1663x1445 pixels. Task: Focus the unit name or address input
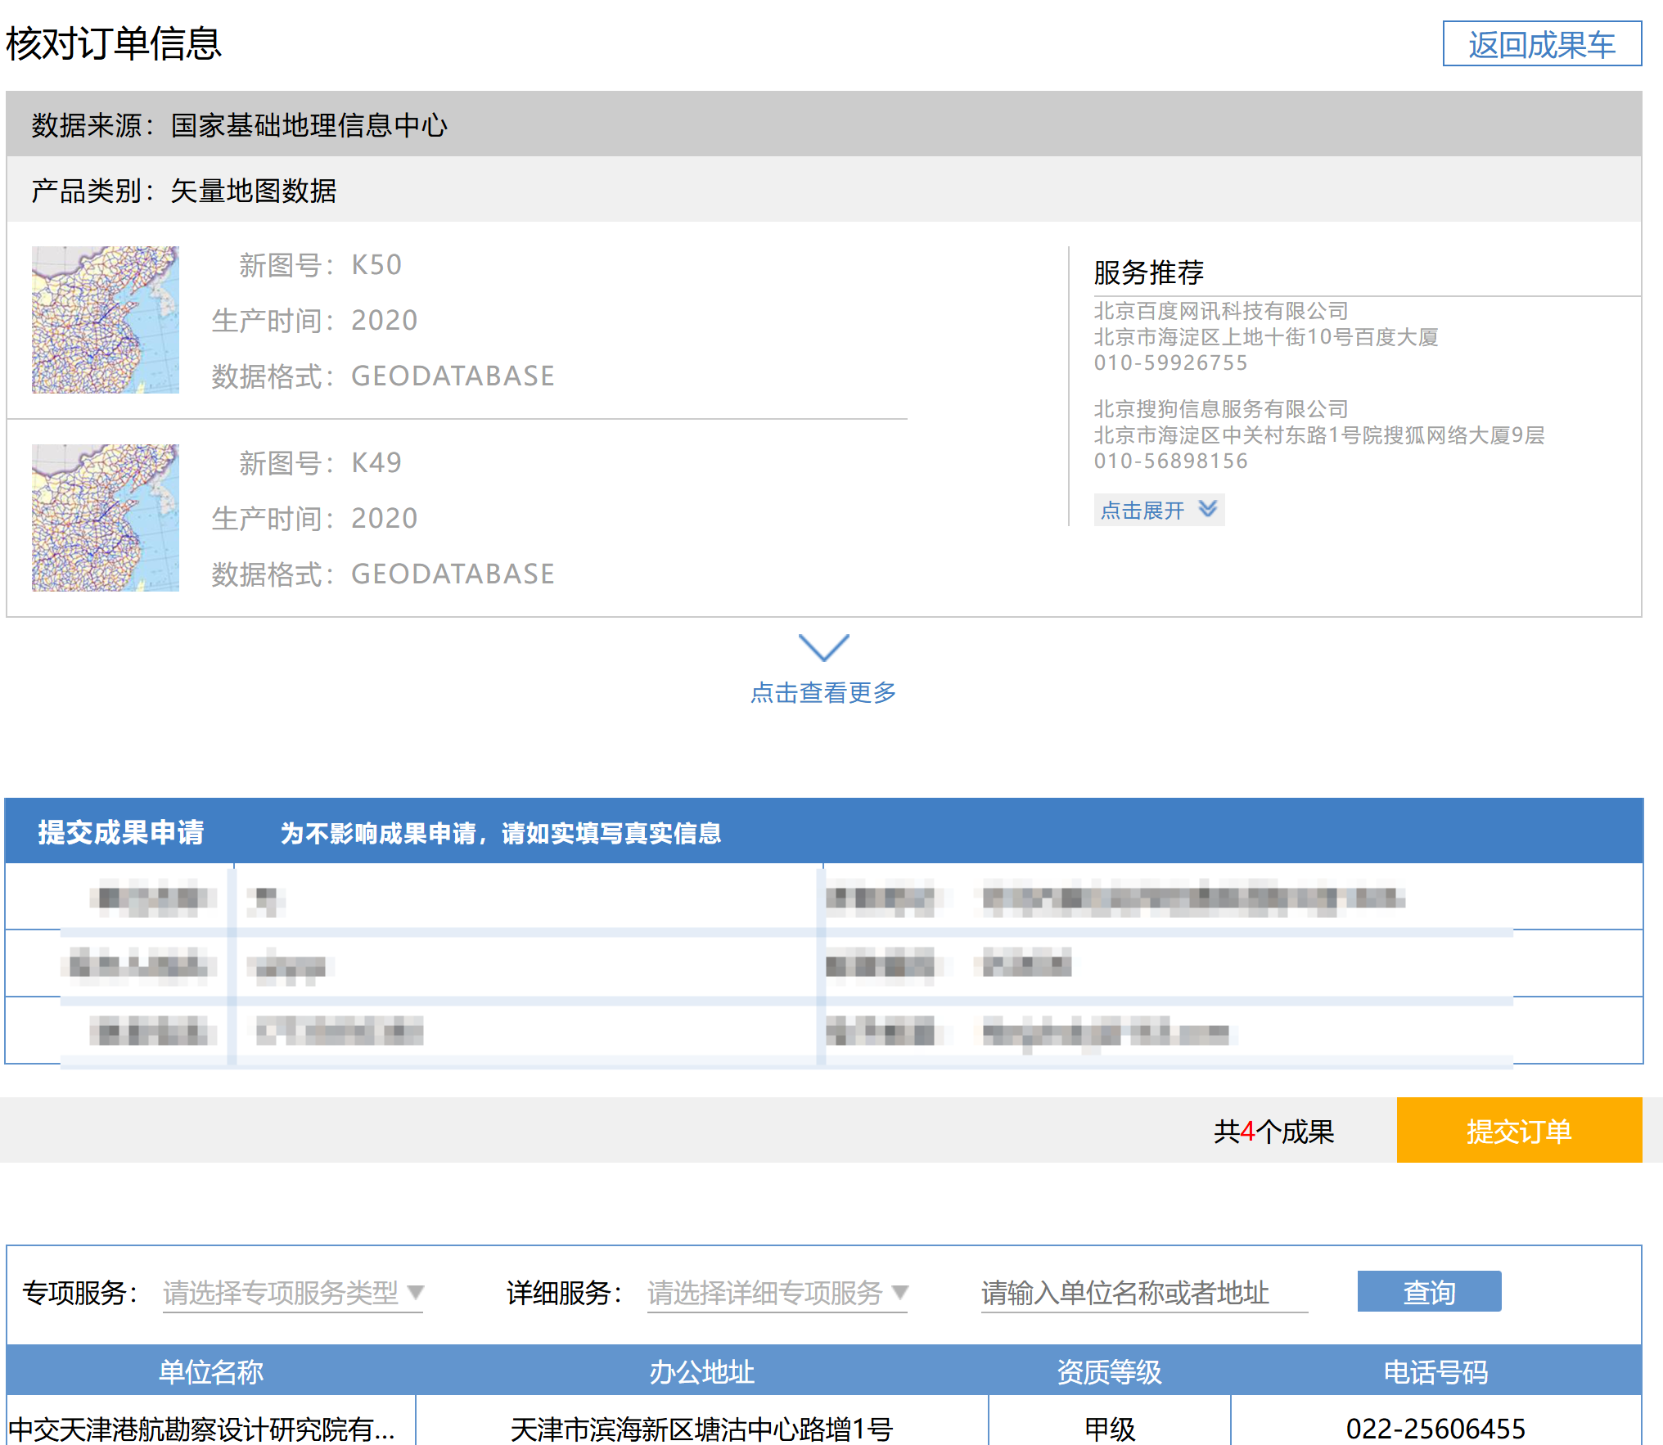[1143, 1293]
